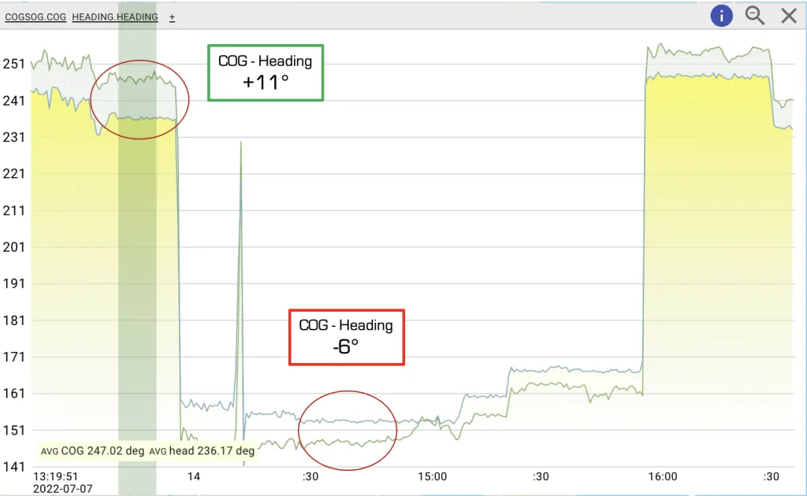Viewport: 807px width, 496px height.
Task: Click the AVG head 236.17 deg readout
Action: coord(202,451)
